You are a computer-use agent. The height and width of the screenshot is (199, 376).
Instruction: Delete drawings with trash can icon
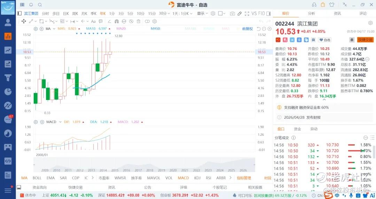(138, 21)
